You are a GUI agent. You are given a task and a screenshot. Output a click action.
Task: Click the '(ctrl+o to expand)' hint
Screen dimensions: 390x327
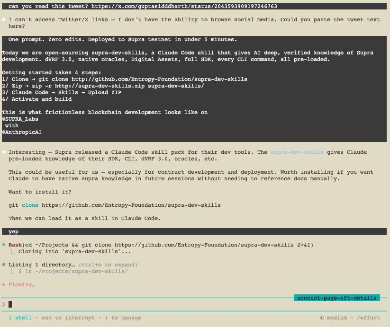(108, 265)
